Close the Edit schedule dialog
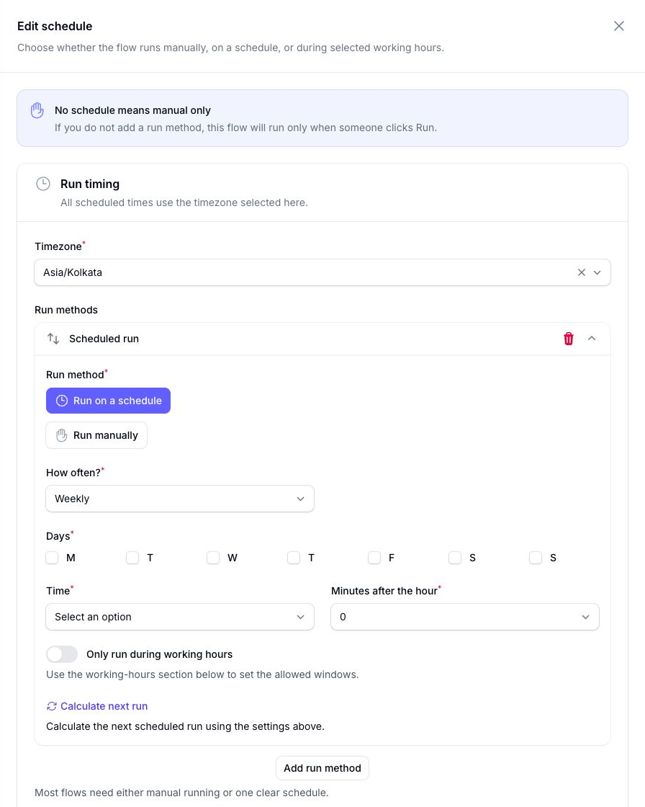Viewport: 645px width, 807px height. point(619,26)
